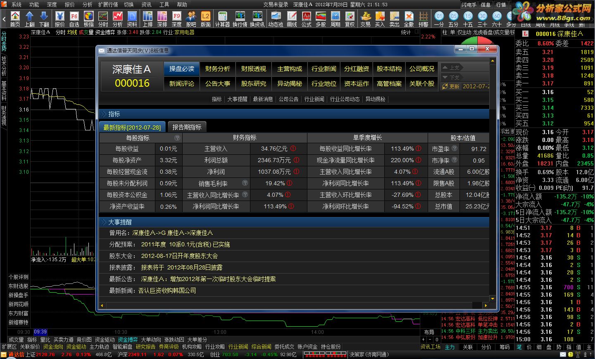Click the 下翻 page-down arrow icon
This screenshot has width=595, height=359.
pos(44,19)
